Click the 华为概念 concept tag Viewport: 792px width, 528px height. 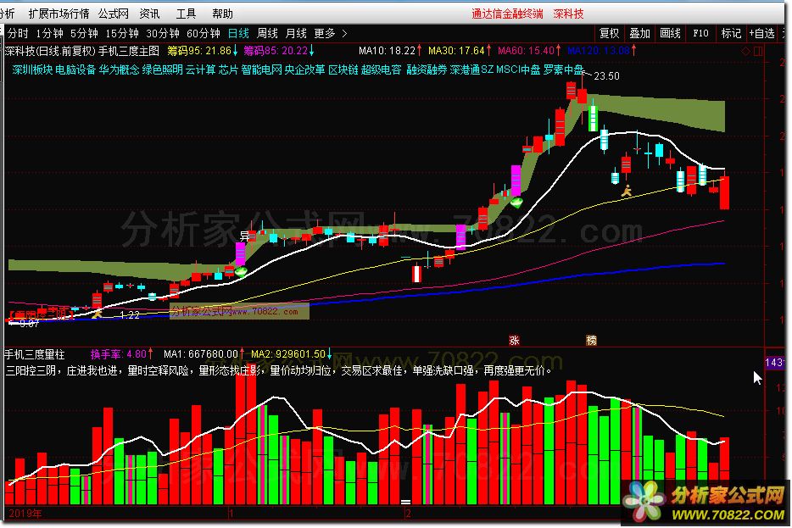coord(119,69)
